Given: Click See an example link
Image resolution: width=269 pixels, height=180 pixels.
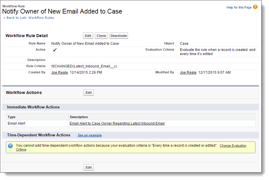Looking at the screenshot, I should pos(90,135).
